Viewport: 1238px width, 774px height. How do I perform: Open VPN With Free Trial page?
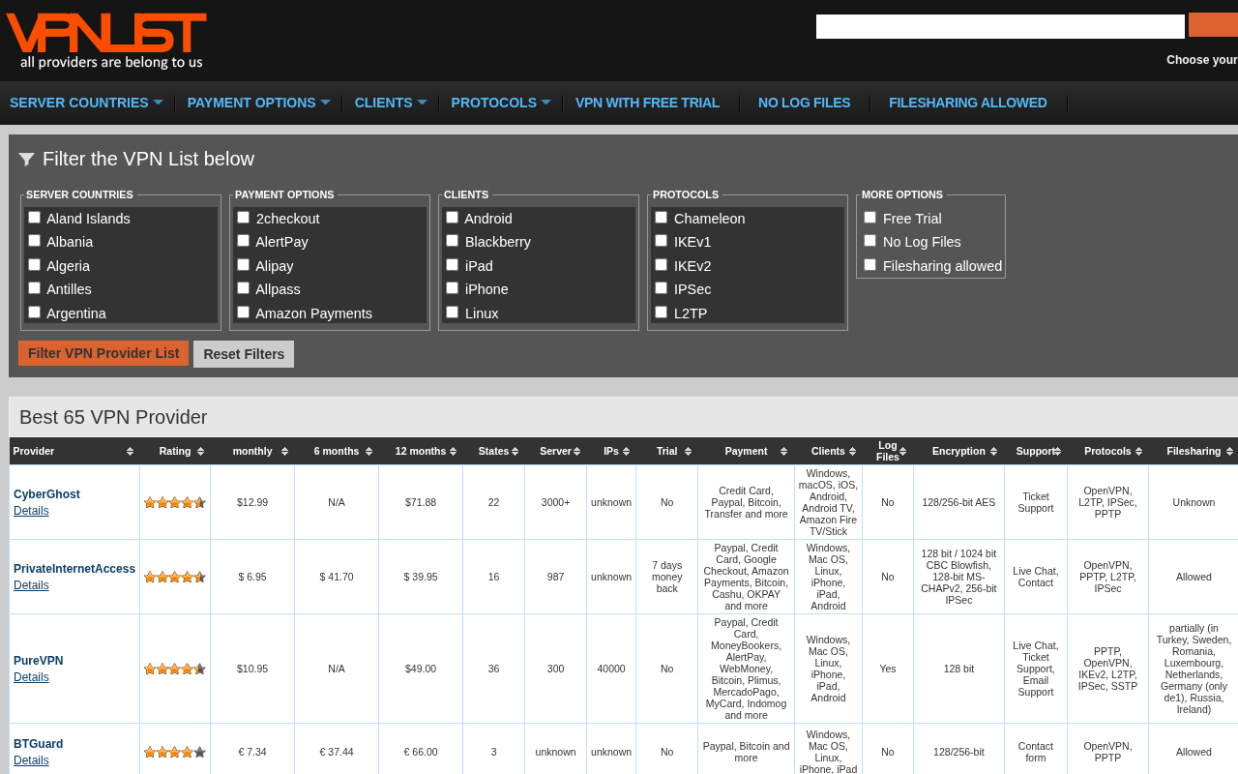click(647, 103)
